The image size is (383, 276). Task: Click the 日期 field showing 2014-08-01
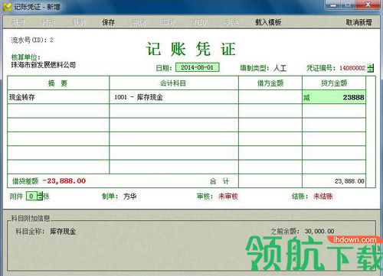pyautogui.click(x=197, y=67)
